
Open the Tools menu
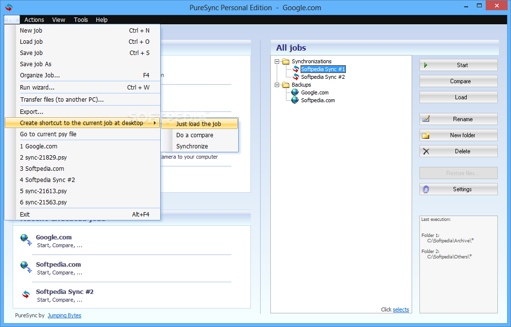point(81,19)
